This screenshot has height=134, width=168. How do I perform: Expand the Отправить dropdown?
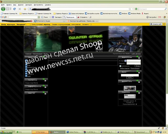click(x=88, y=17)
